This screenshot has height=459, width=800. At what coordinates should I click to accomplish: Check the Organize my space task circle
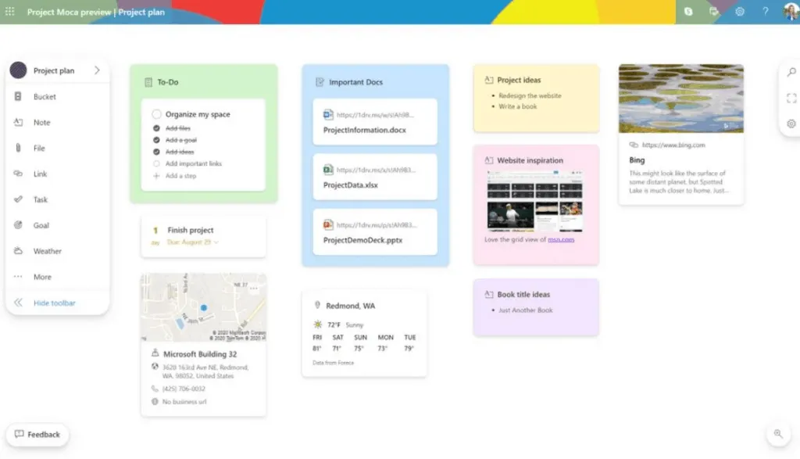point(157,114)
